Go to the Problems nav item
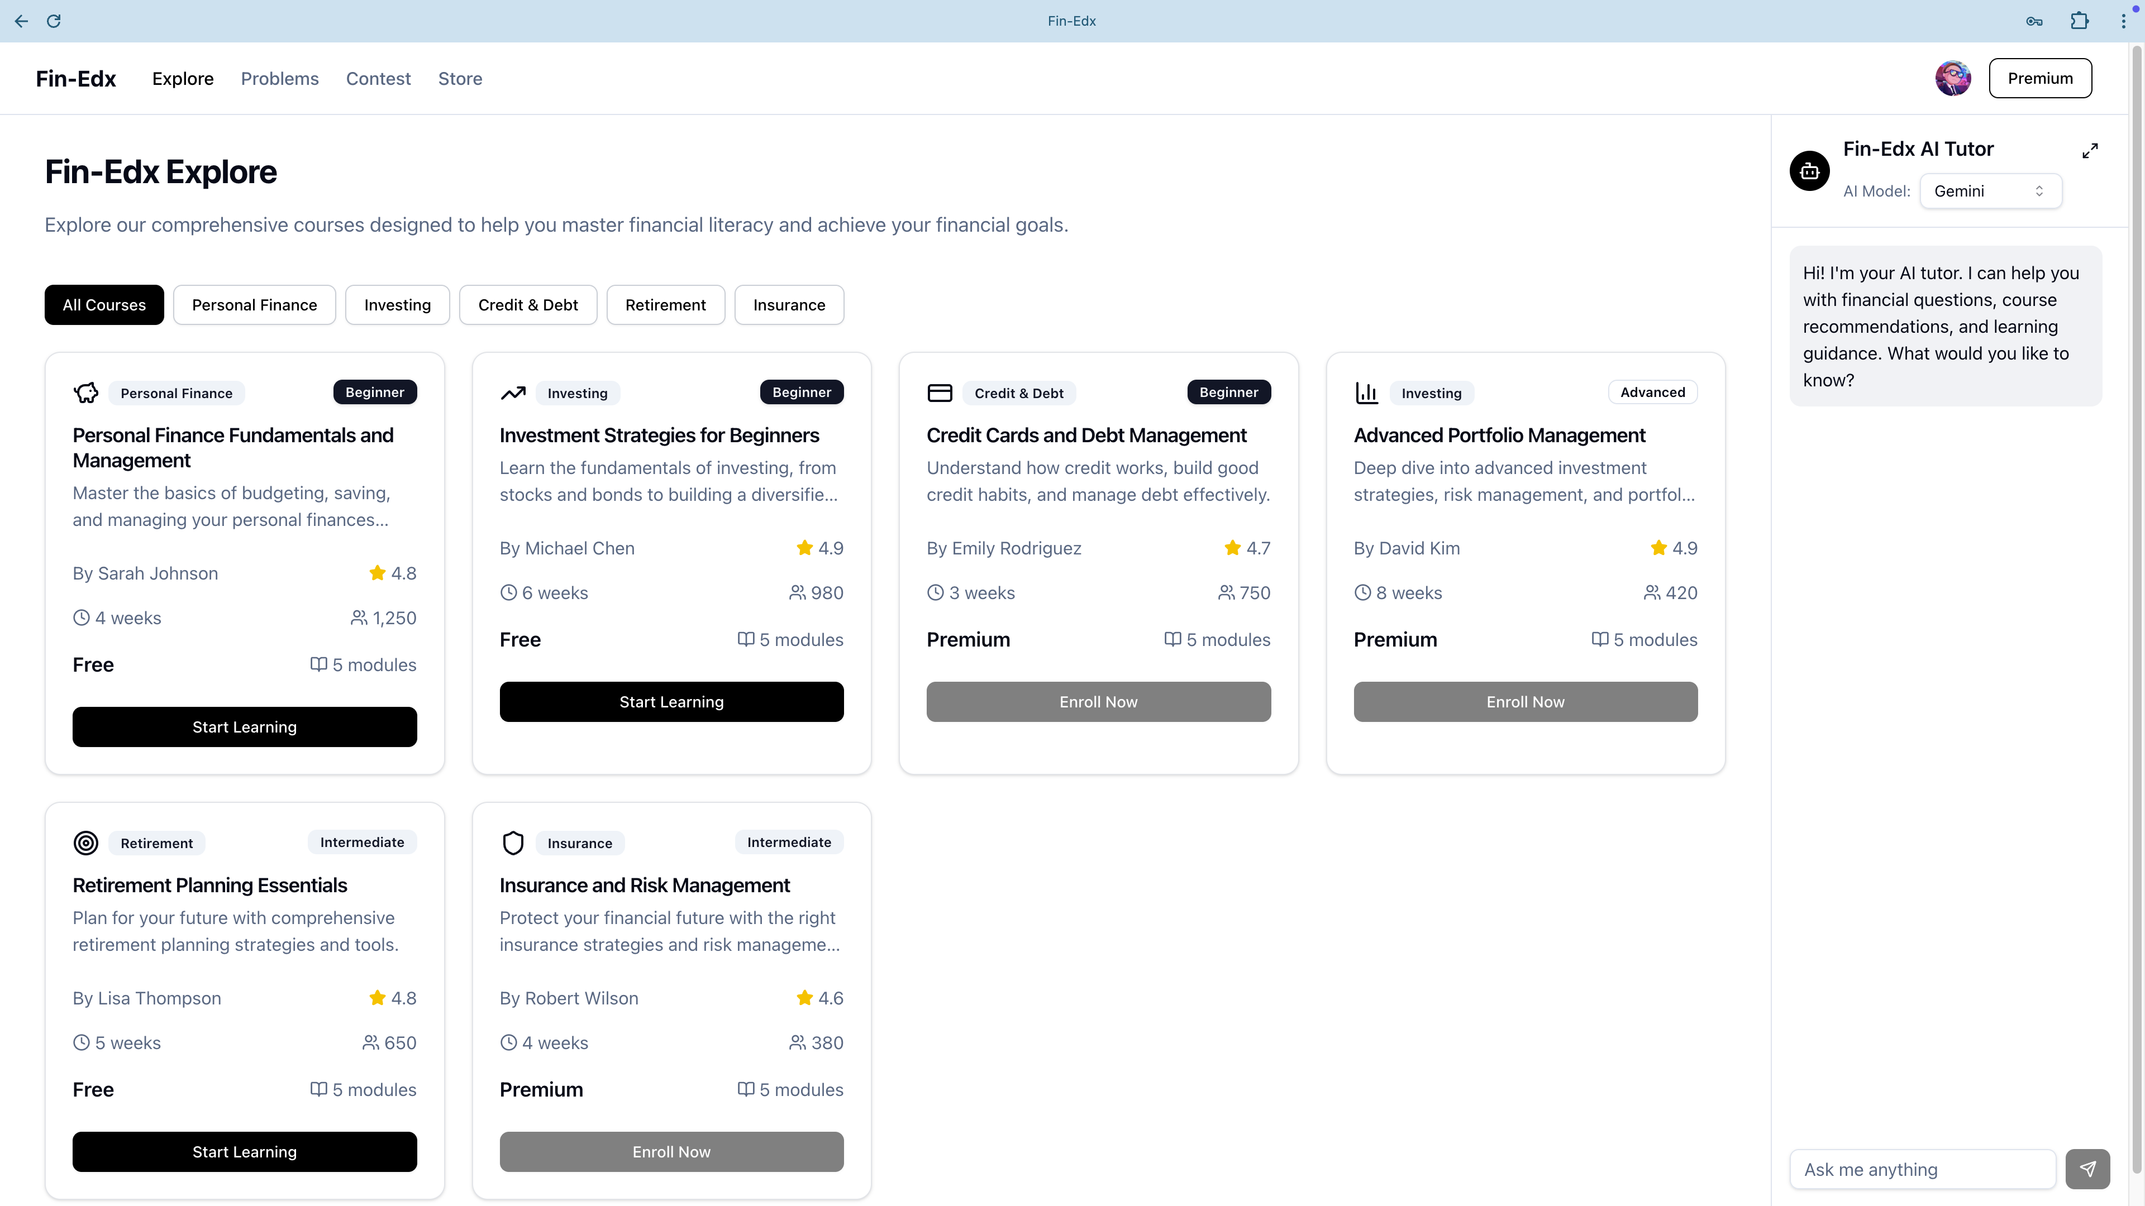The width and height of the screenshot is (2145, 1206). coord(280,78)
